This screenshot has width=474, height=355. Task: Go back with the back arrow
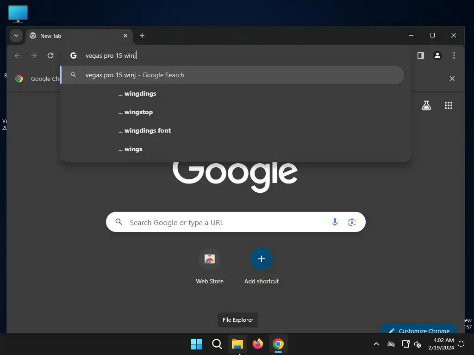pos(17,55)
